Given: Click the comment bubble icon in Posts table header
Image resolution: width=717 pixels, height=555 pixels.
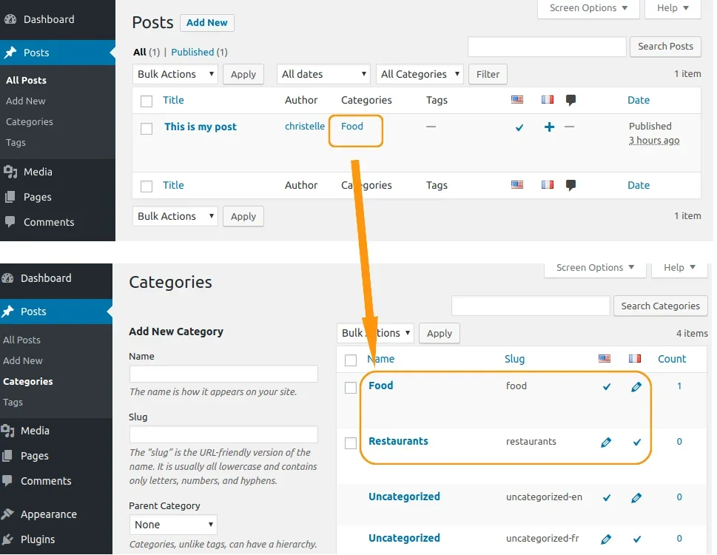Looking at the screenshot, I should [x=570, y=101].
